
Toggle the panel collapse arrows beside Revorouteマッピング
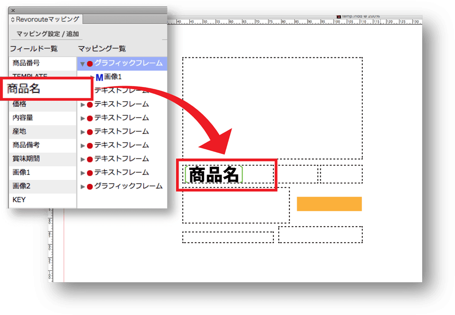pyautogui.click(x=13, y=20)
